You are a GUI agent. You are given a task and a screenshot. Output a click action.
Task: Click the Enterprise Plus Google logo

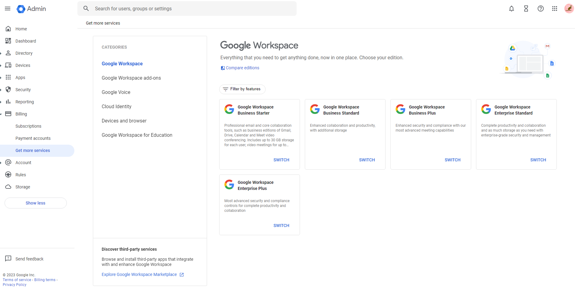(229, 184)
